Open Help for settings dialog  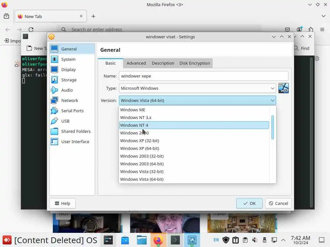click(63, 203)
